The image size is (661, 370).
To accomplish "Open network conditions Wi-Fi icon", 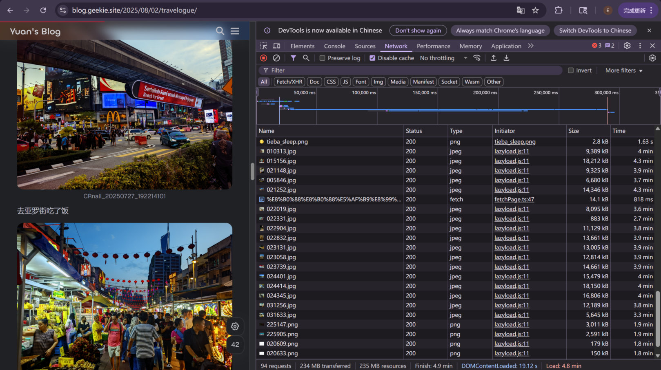I will [x=476, y=58].
